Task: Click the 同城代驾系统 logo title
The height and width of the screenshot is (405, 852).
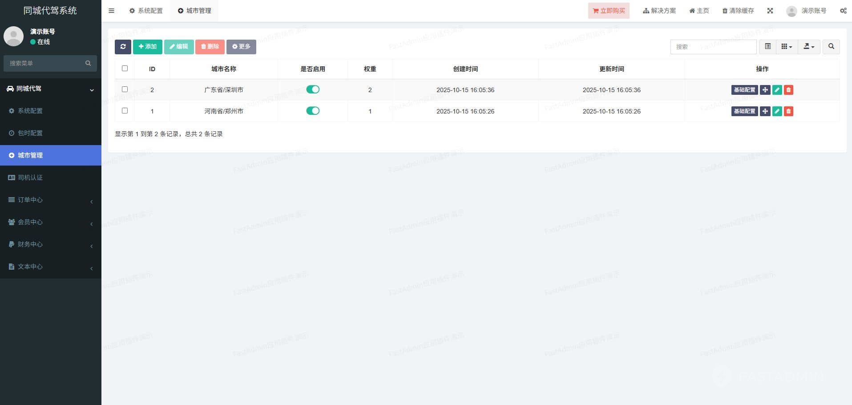Action: [x=50, y=11]
